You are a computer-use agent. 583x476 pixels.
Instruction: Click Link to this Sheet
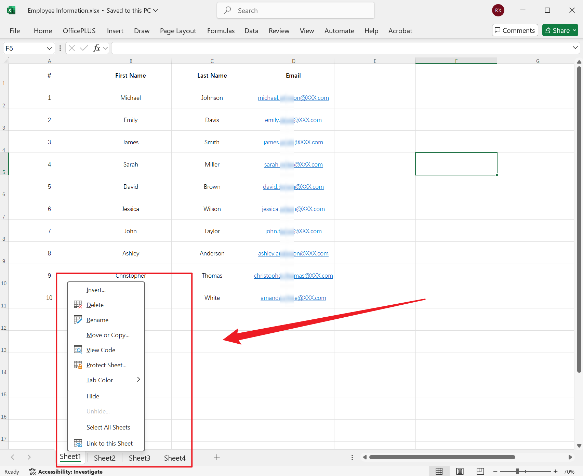109,443
